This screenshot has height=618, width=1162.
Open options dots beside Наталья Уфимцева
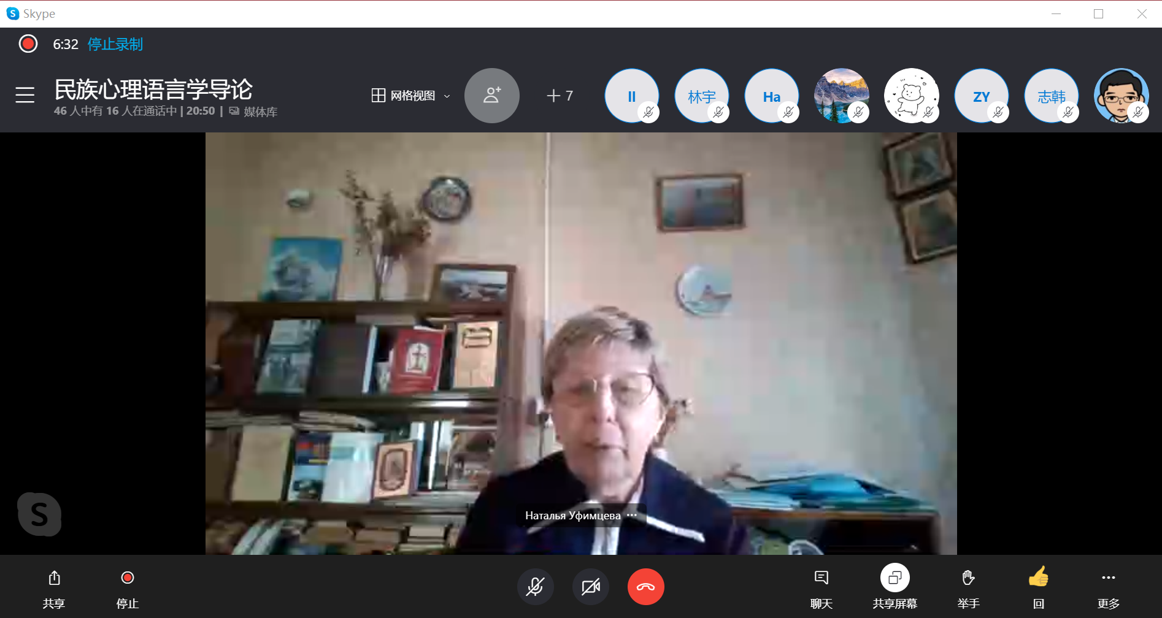[632, 515]
